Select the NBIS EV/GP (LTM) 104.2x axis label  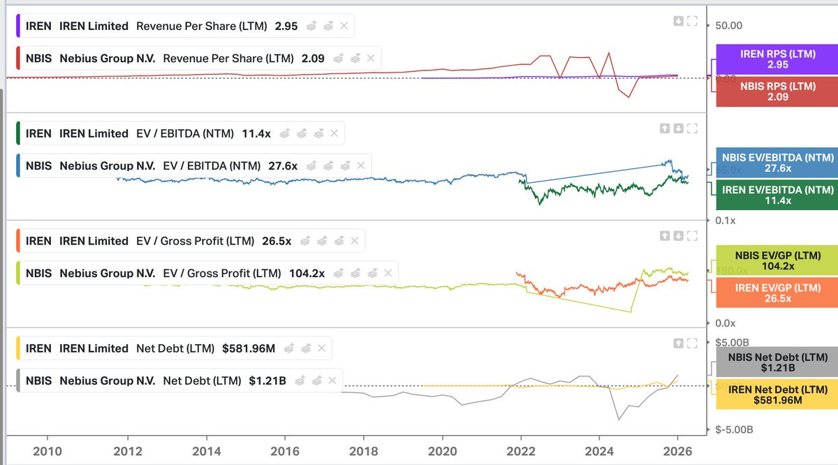(x=777, y=261)
